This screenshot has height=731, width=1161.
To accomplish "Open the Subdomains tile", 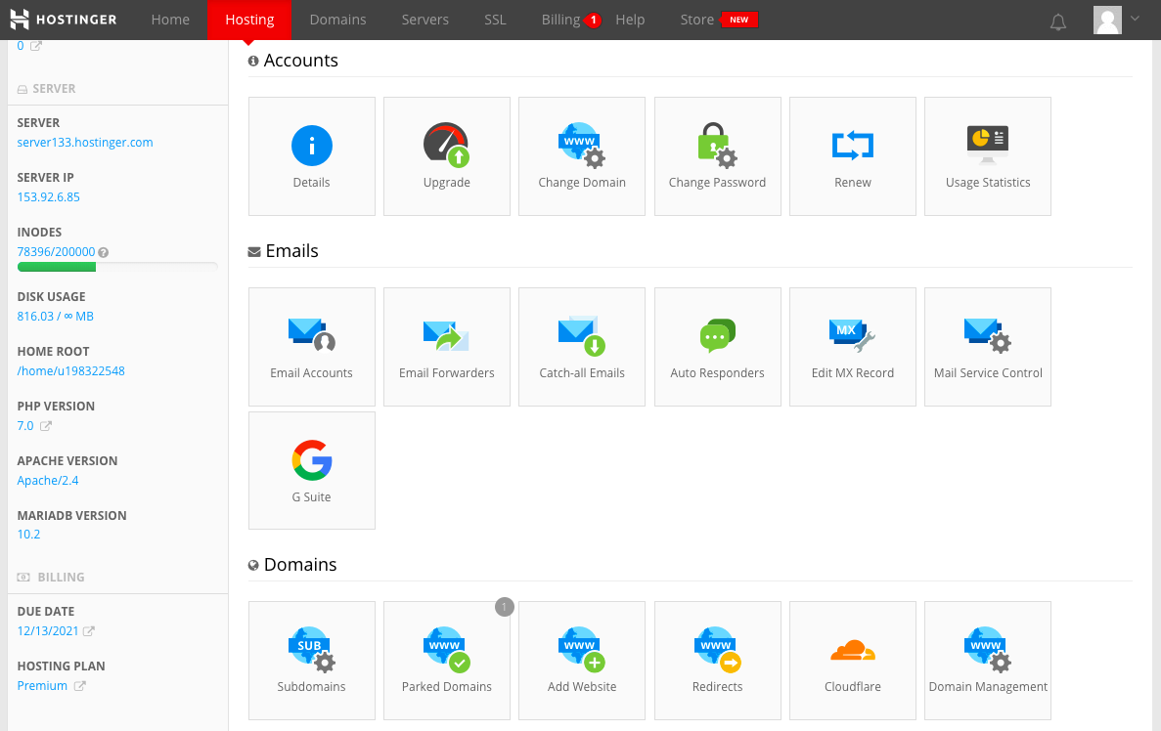I will tap(312, 660).
